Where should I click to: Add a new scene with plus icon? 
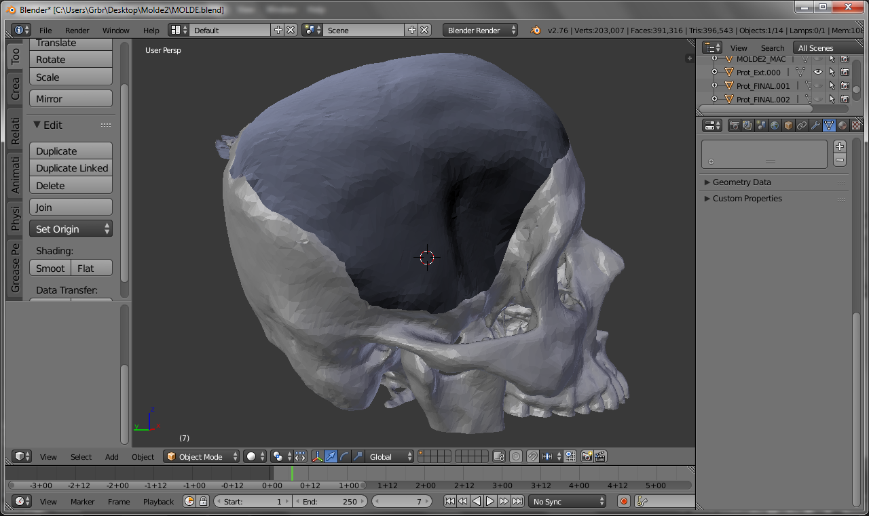coord(411,30)
